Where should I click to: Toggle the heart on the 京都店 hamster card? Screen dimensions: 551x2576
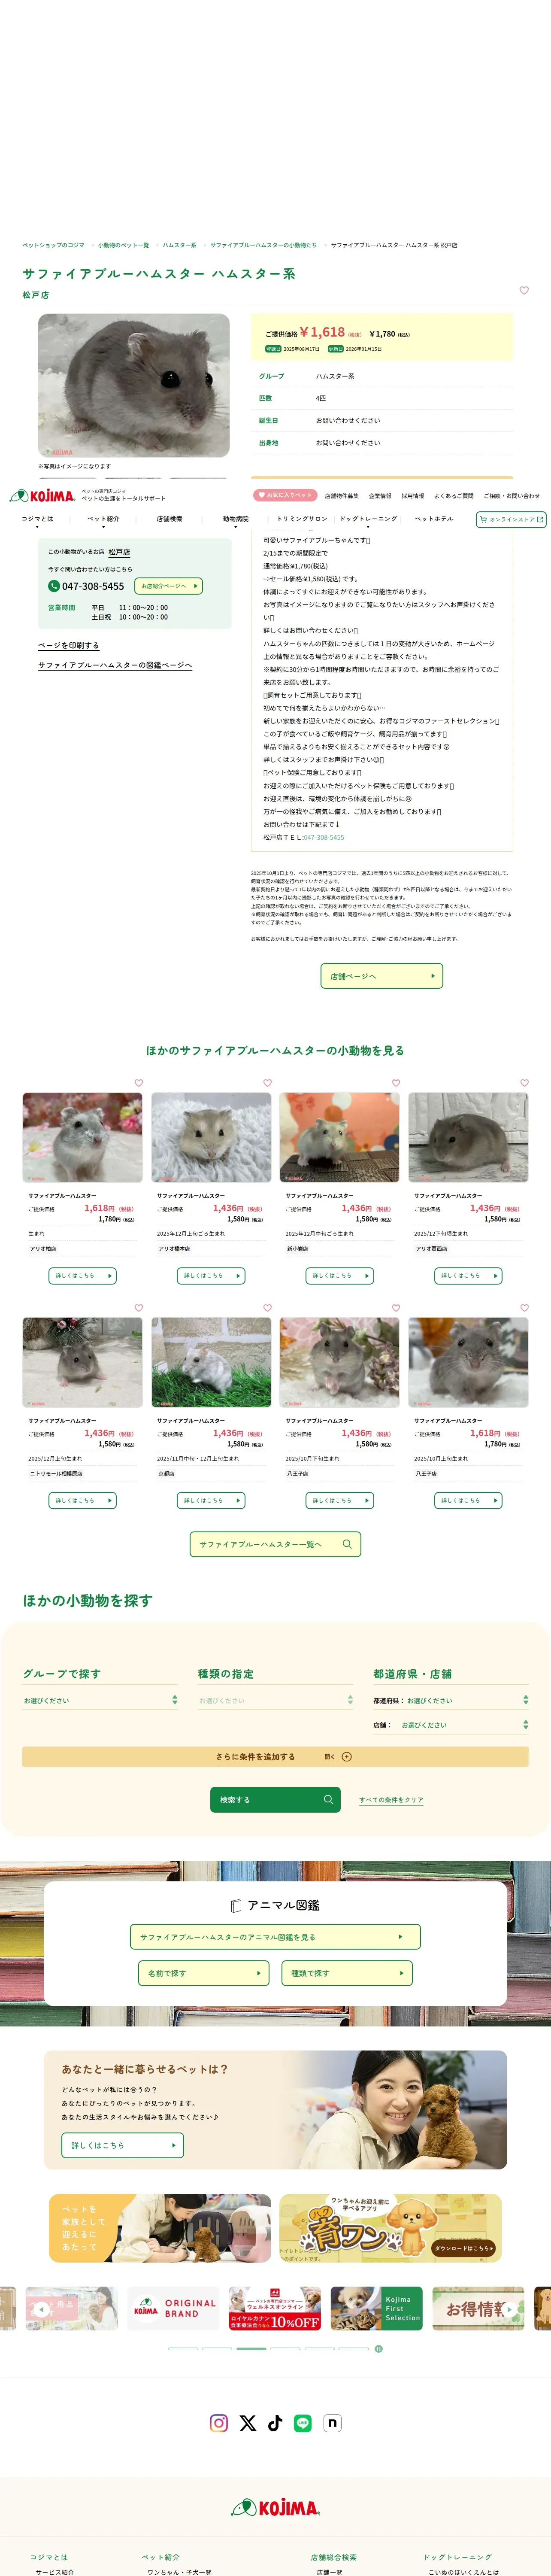(267, 1307)
